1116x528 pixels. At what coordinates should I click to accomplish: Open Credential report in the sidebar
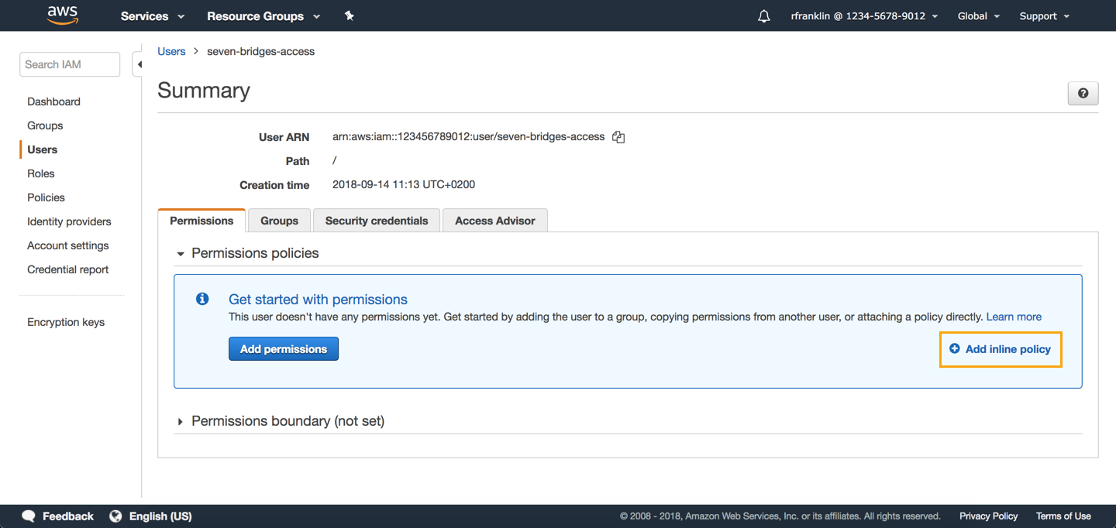tap(68, 269)
